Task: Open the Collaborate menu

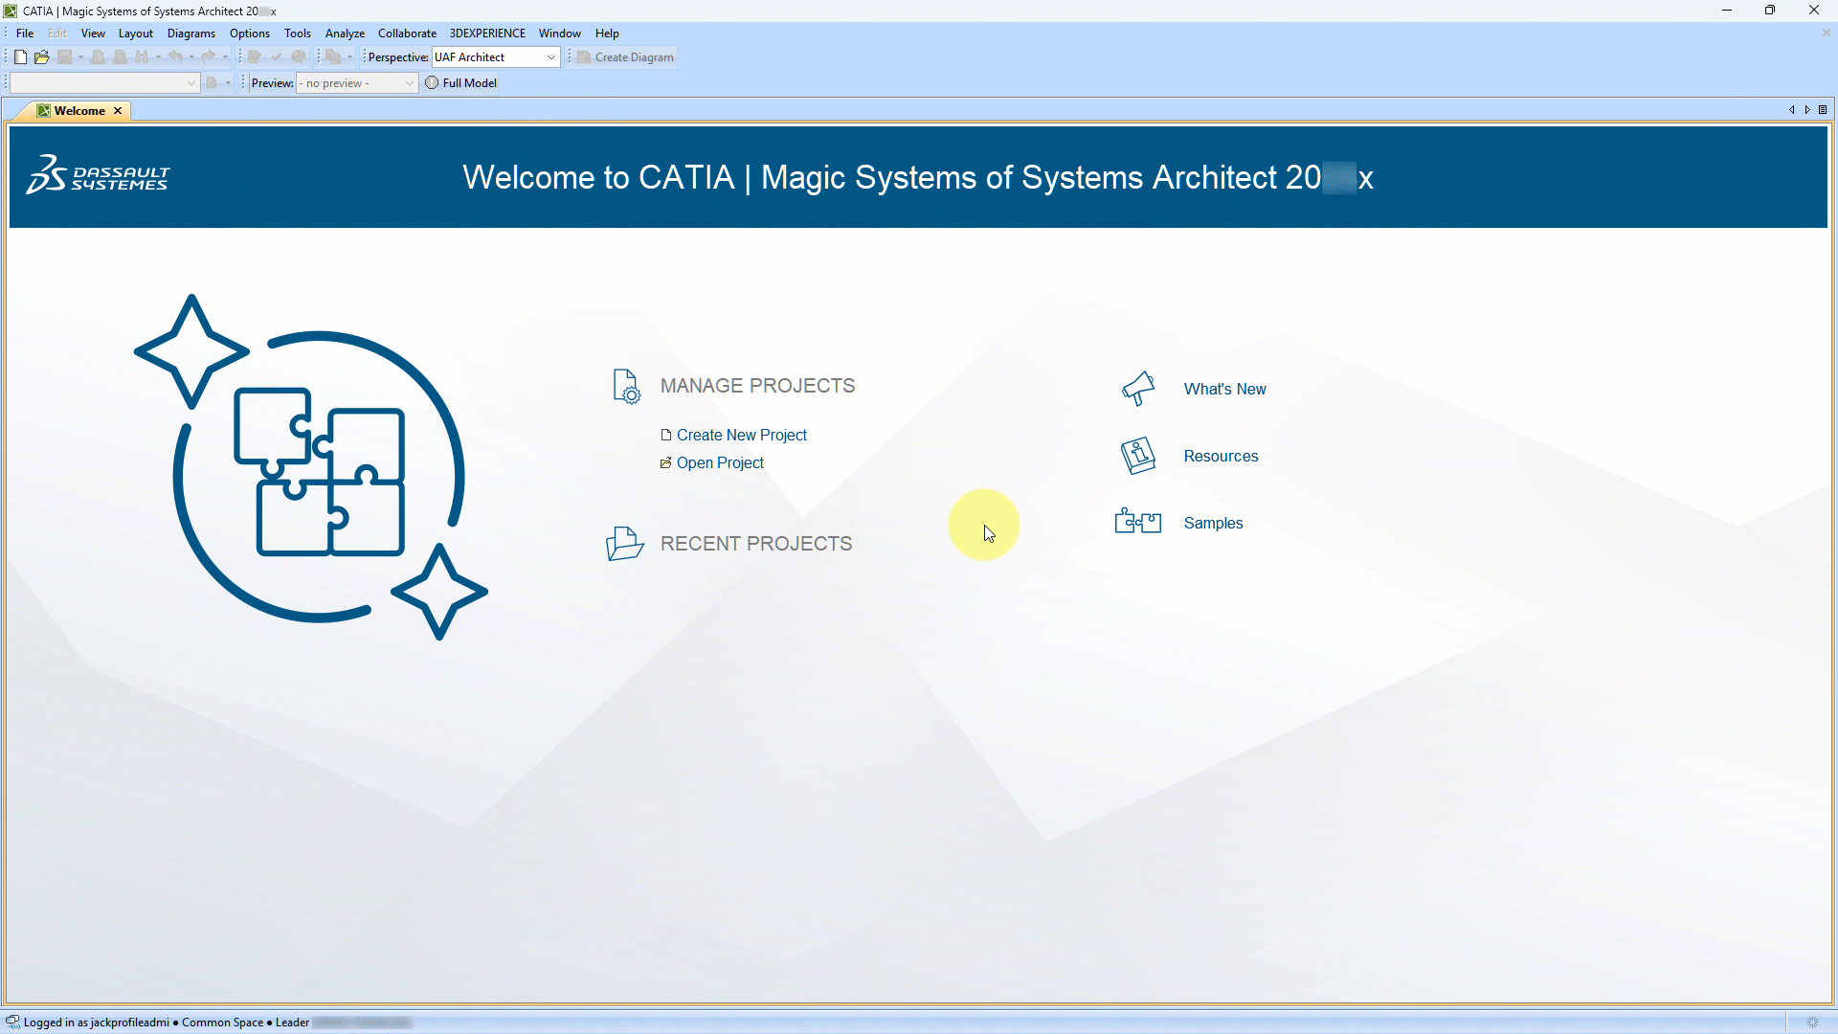Action: click(x=407, y=34)
